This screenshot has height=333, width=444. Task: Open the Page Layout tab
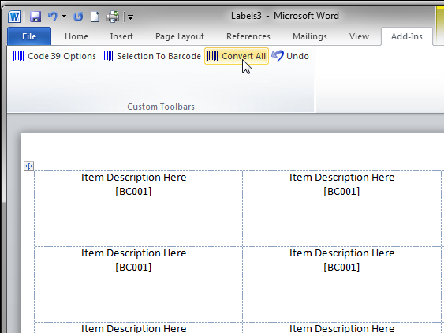pyautogui.click(x=180, y=36)
